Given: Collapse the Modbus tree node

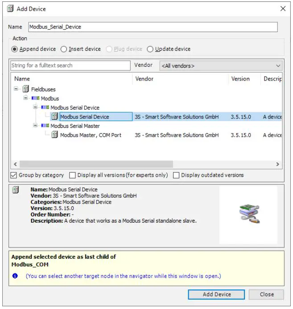Looking at the screenshot, I should [25, 98].
